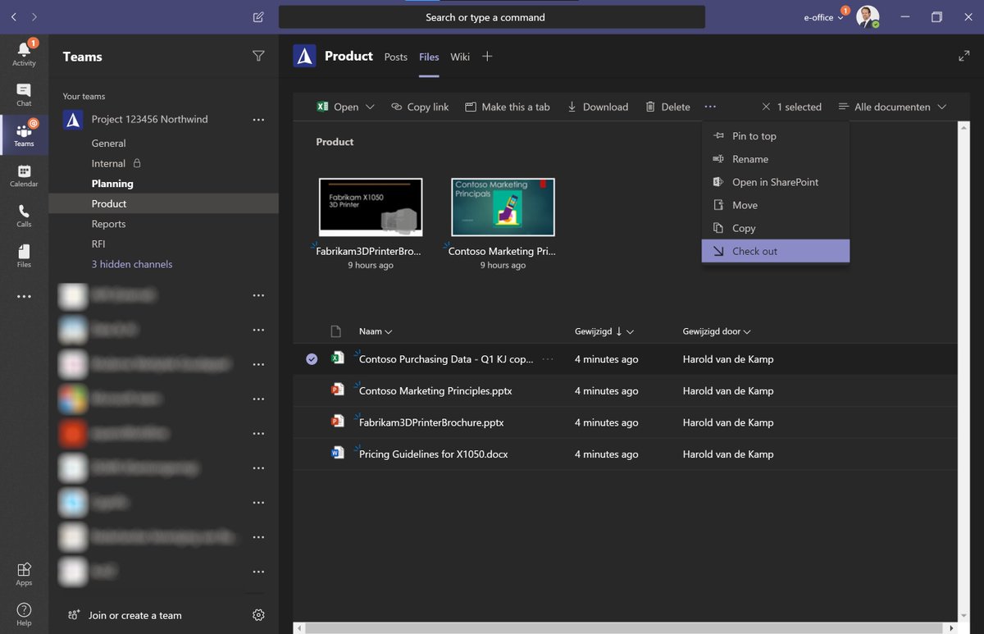This screenshot has height=634, width=984.
Task: Select Open in SharePoint menu item
Action: (776, 182)
